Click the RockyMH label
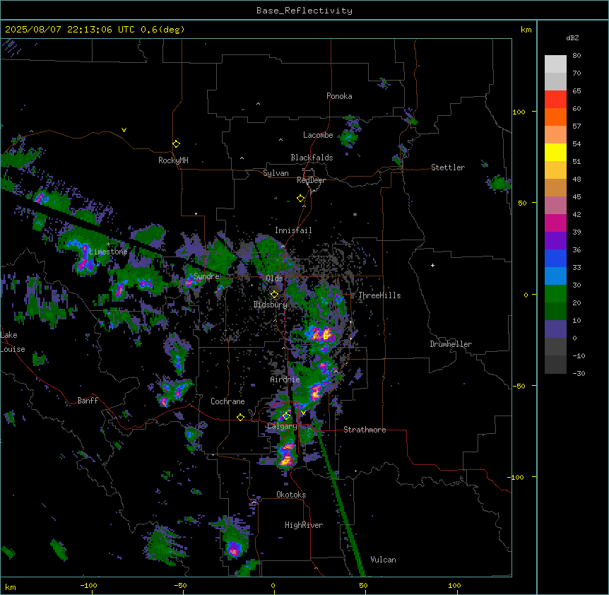Image resolution: width=609 pixels, height=595 pixels. pyautogui.click(x=173, y=160)
